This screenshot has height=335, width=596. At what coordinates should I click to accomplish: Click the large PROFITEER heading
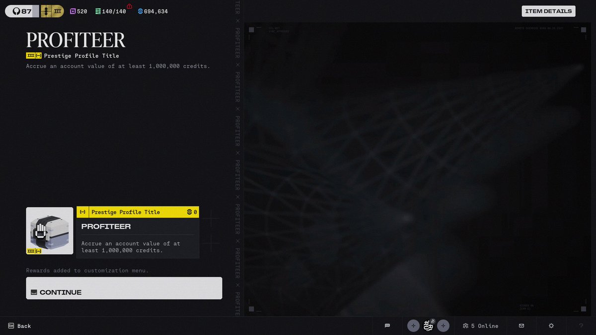tap(75, 40)
